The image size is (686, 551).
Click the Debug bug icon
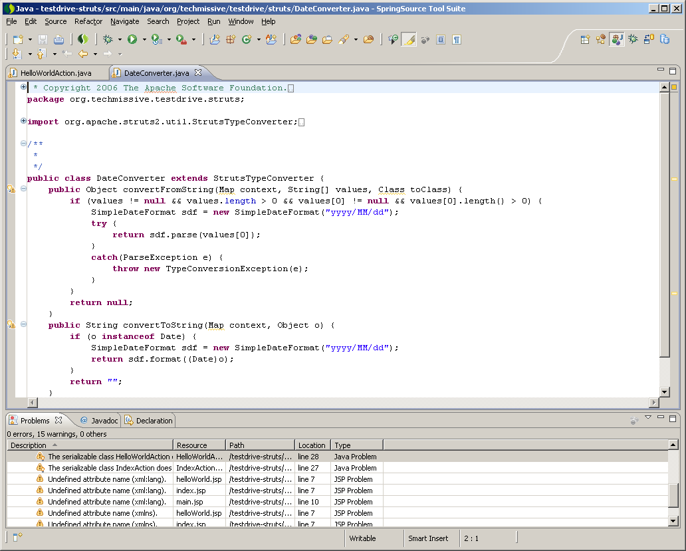[x=108, y=40]
